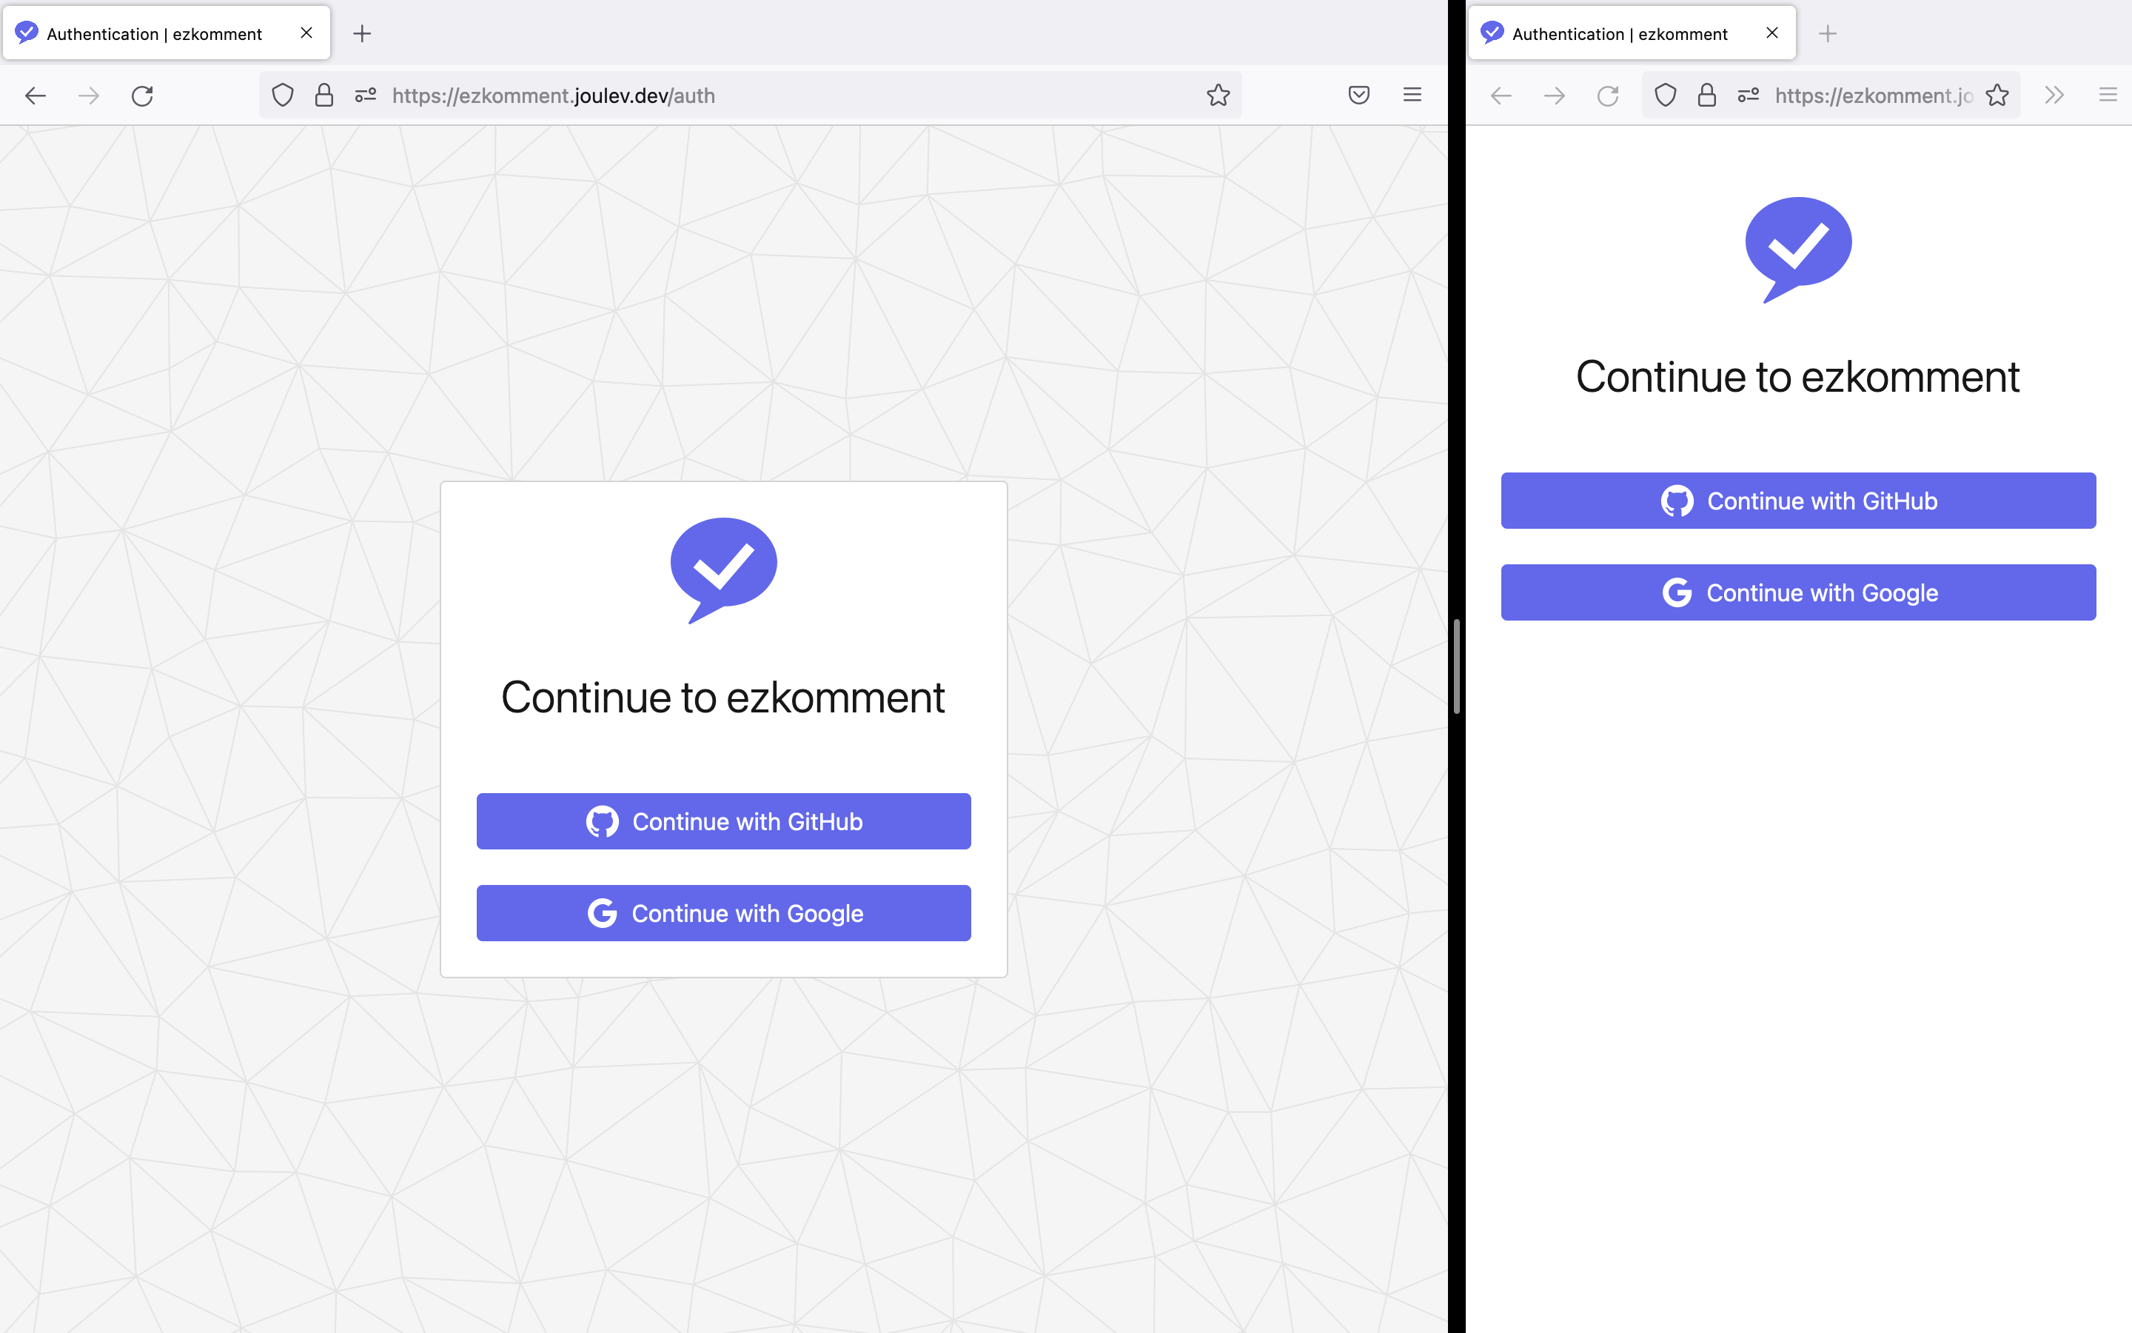Click the Google G icon in the Google button
2132x1333 pixels.
click(x=603, y=912)
